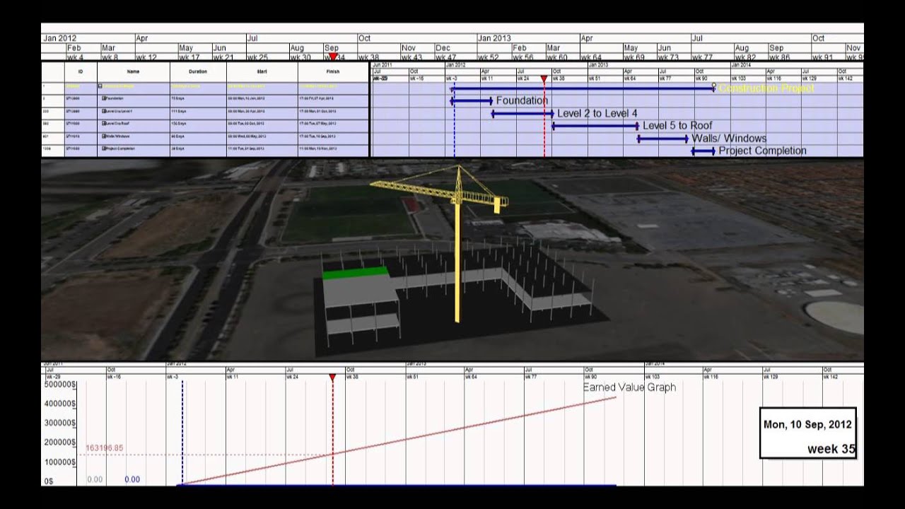The image size is (905, 509).
Task: Click the green floor slab on the building model
Action: pyautogui.click(x=355, y=274)
